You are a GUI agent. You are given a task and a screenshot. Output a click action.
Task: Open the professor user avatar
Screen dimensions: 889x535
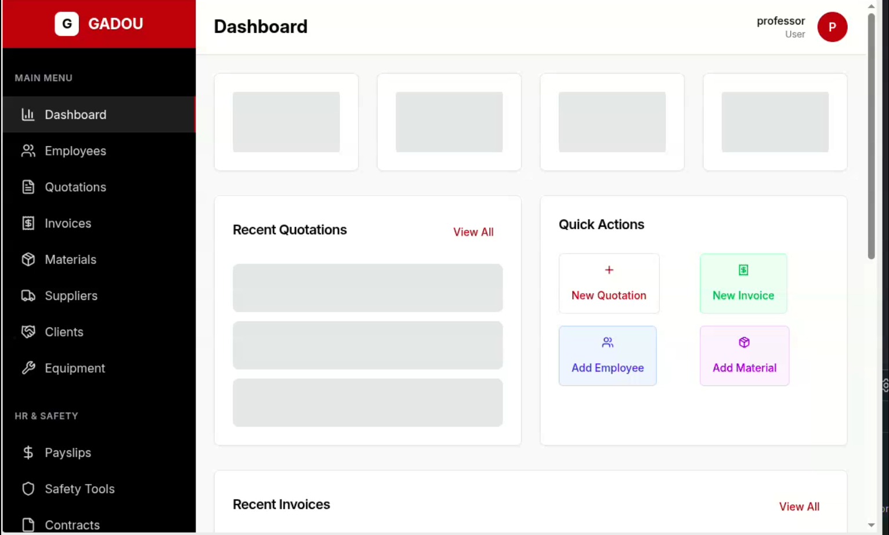coord(833,27)
